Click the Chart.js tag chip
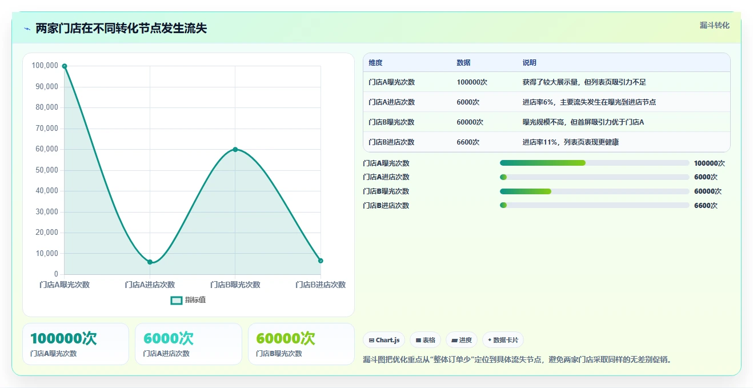This screenshot has height=388, width=753. (384, 340)
